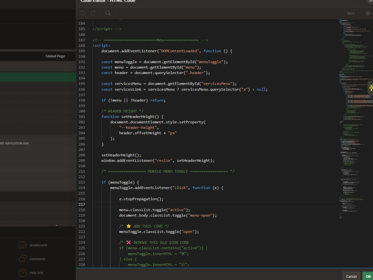Click the ADD THIS LINE comment
The width and height of the screenshot is (373, 280).
(x=144, y=226)
